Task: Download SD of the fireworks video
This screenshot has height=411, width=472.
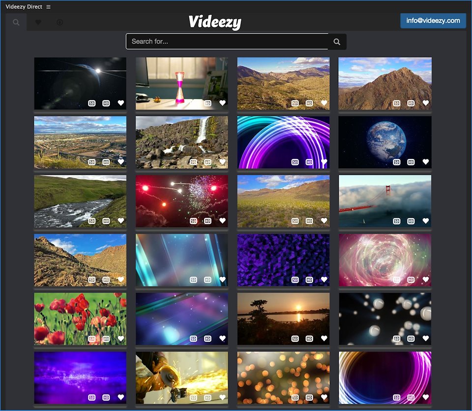Action: (193, 221)
